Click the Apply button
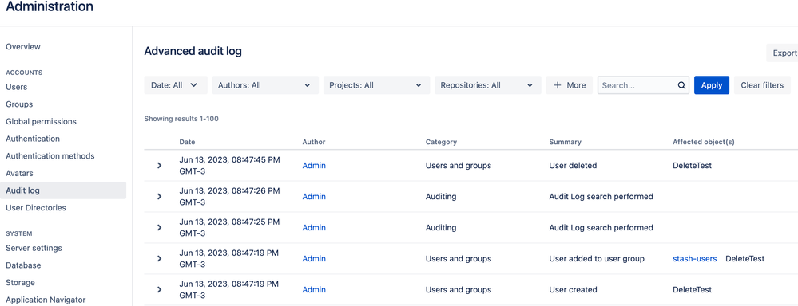Image resolution: width=798 pixels, height=306 pixels. point(712,85)
